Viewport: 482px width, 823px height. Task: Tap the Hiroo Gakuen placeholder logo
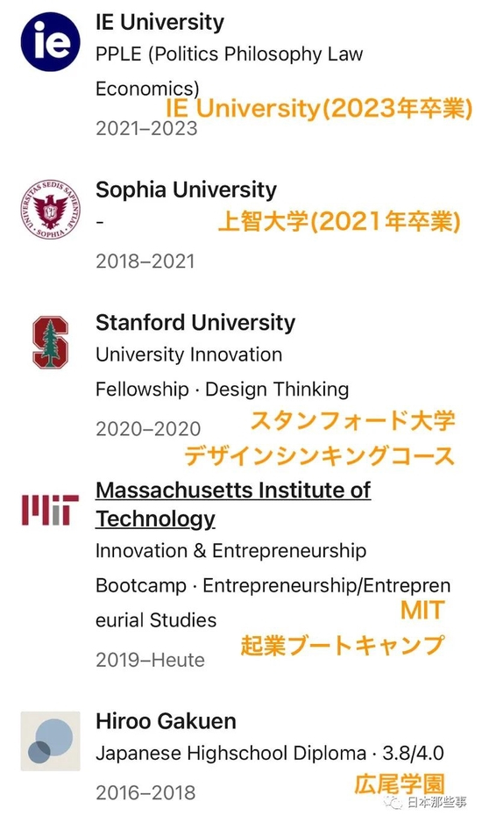[50, 741]
